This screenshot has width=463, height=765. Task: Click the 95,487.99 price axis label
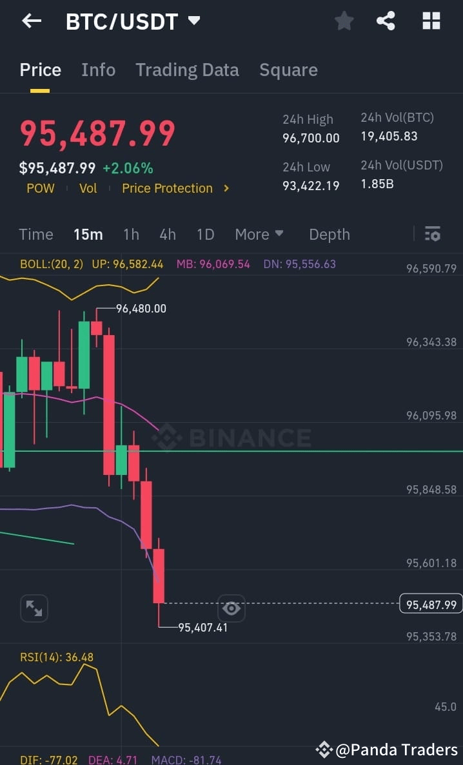pyautogui.click(x=431, y=604)
